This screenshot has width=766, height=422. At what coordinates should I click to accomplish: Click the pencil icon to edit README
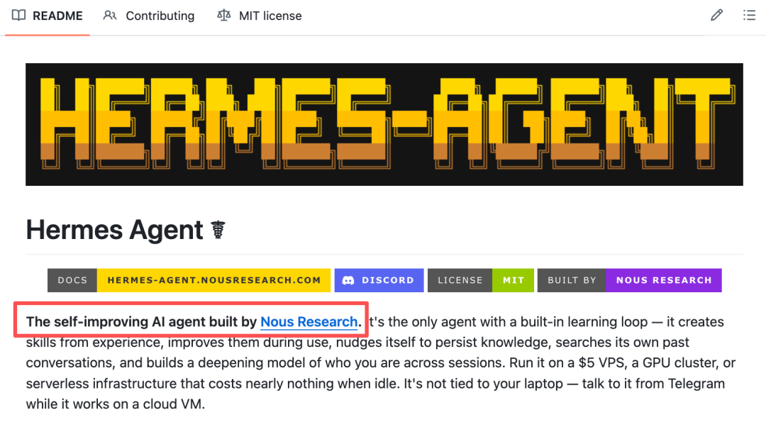click(716, 15)
